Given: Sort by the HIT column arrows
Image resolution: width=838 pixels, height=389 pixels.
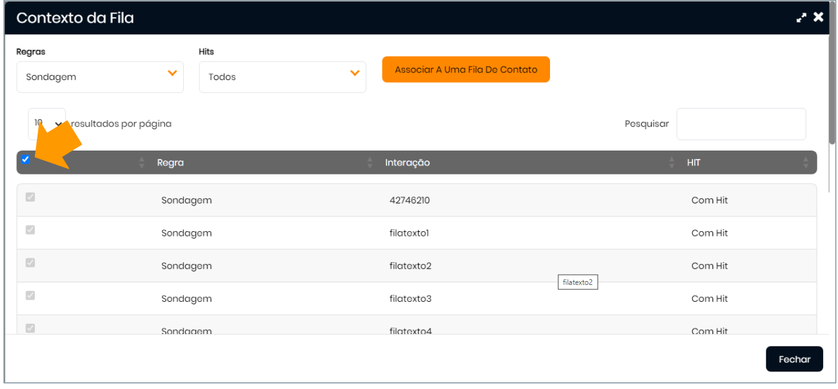Looking at the screenshot, I should [x=806, y=163].
